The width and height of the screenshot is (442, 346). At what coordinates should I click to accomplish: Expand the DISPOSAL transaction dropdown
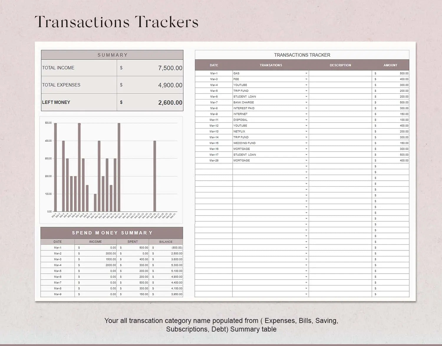[306, 120]
